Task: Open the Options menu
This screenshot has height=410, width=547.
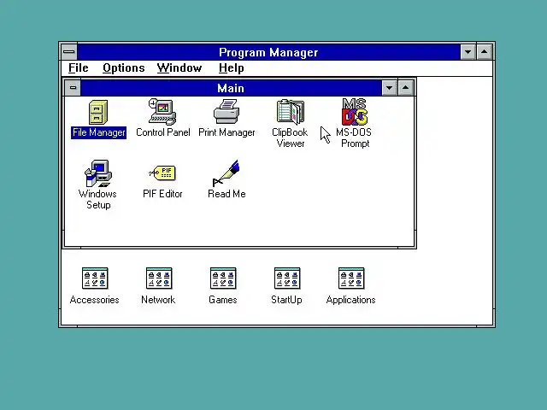Action: (x=123, y=68)
